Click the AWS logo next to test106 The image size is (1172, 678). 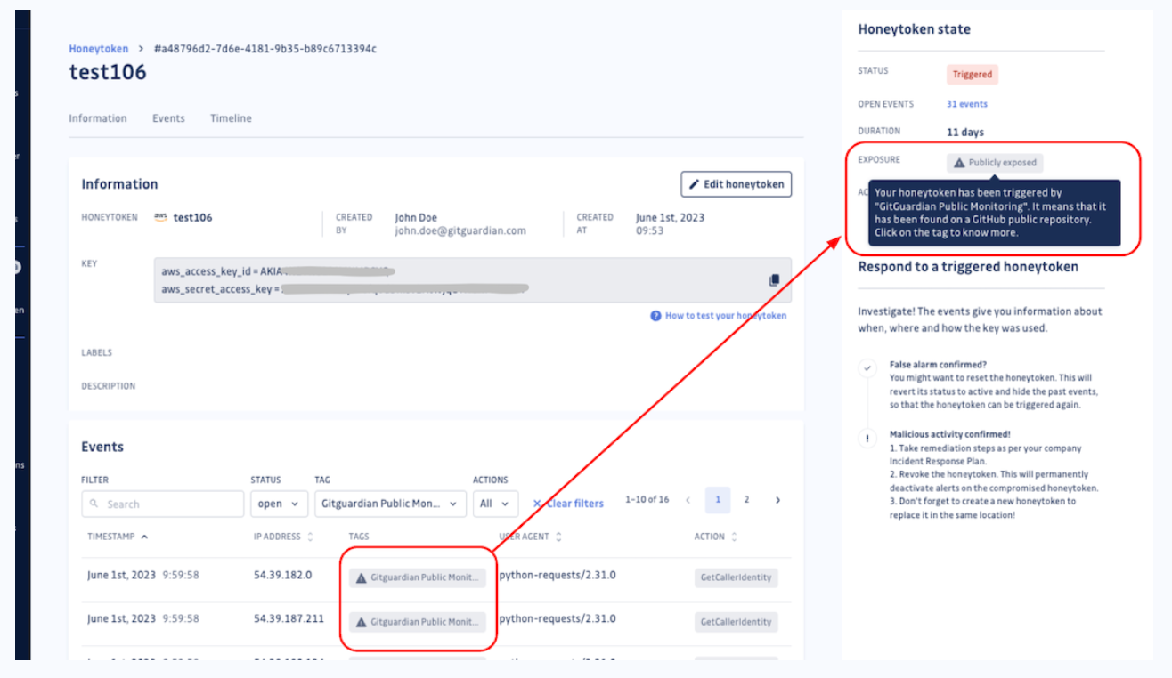[x=160, y=216]
